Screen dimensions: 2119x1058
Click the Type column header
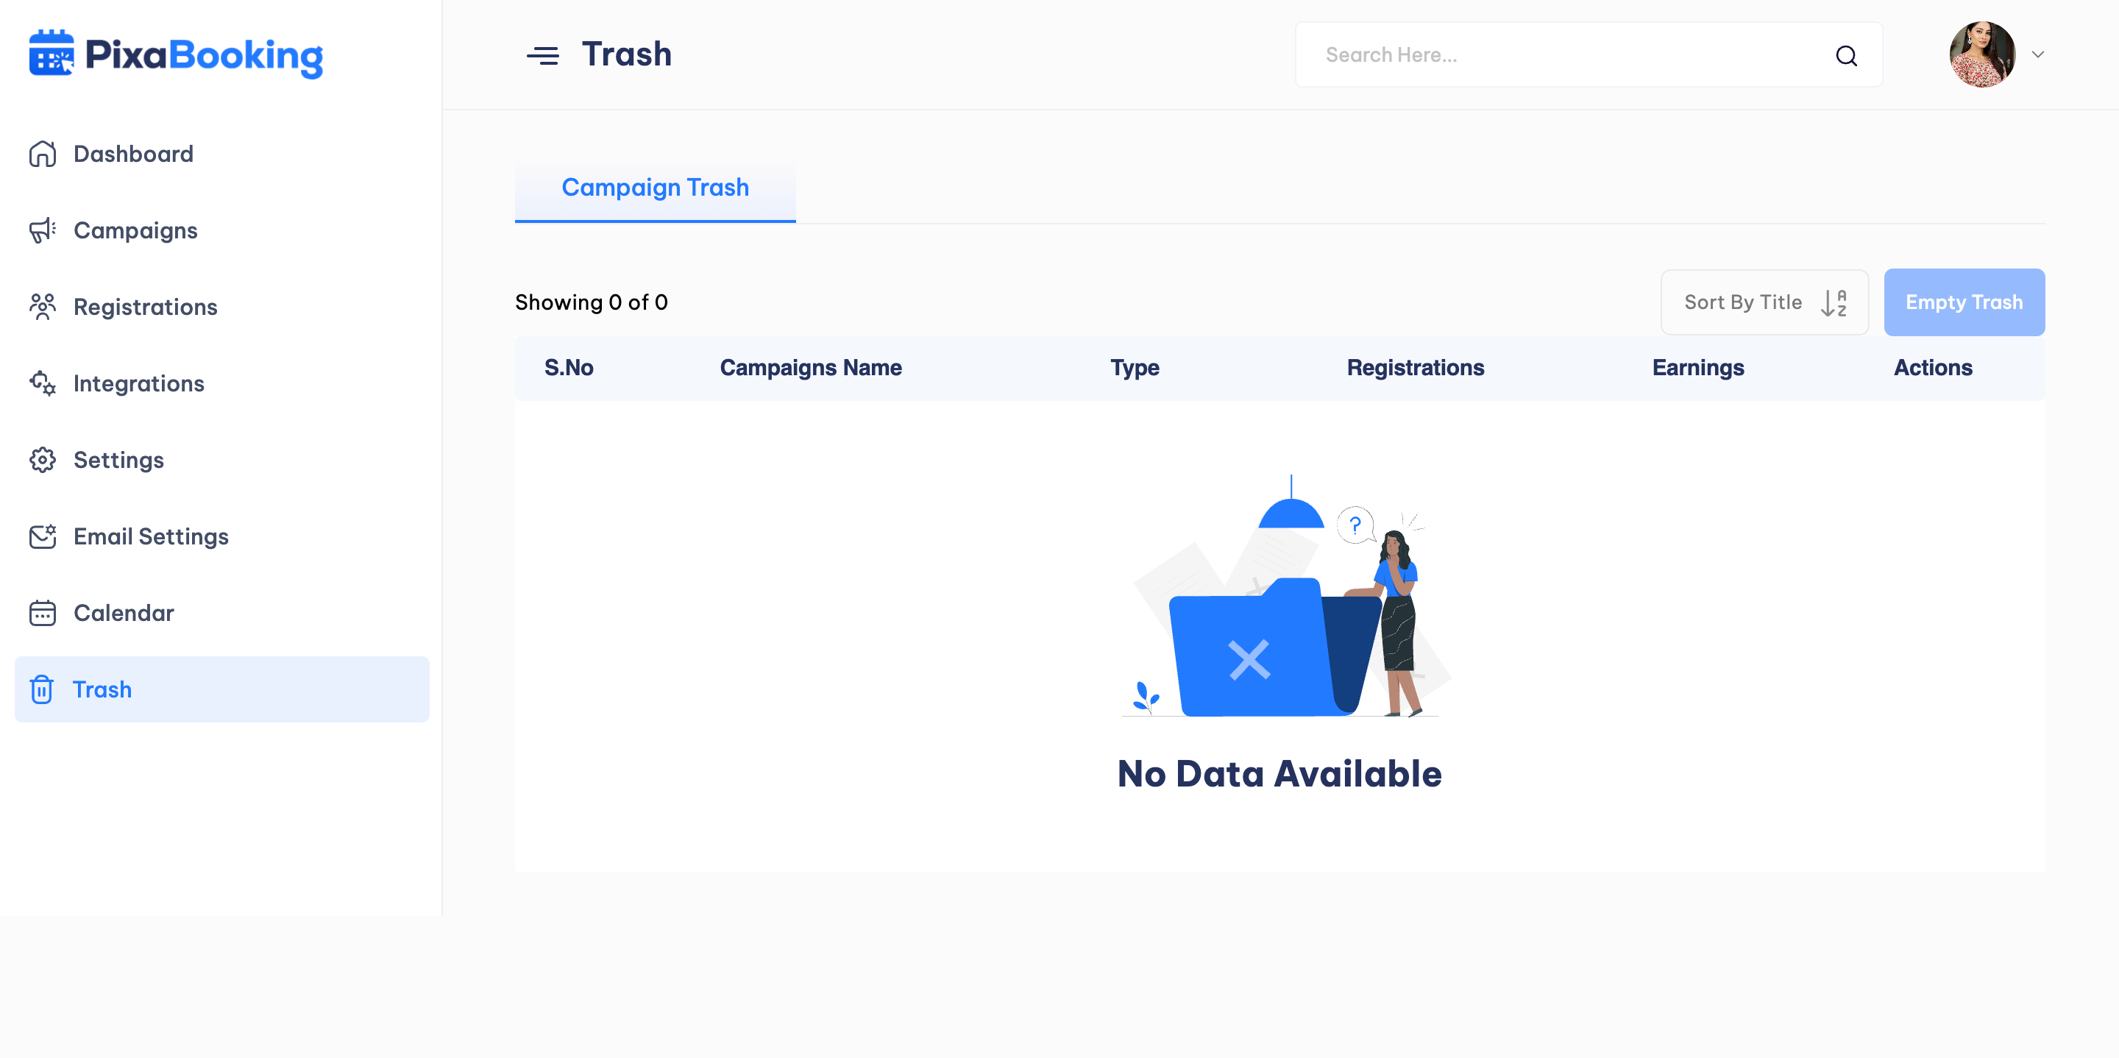point(1135,368)
